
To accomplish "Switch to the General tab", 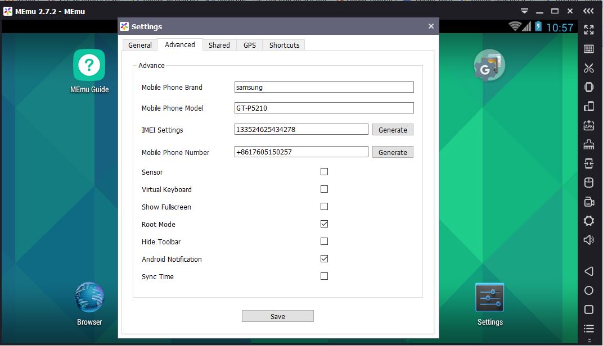I will 140,45.
